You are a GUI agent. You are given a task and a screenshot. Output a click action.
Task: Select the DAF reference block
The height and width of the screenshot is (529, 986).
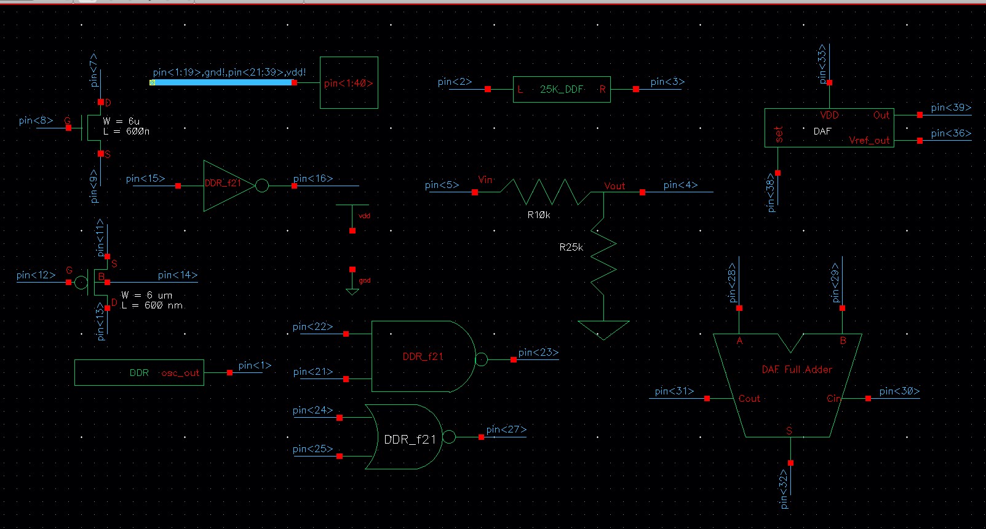click(x=829, y=128)
